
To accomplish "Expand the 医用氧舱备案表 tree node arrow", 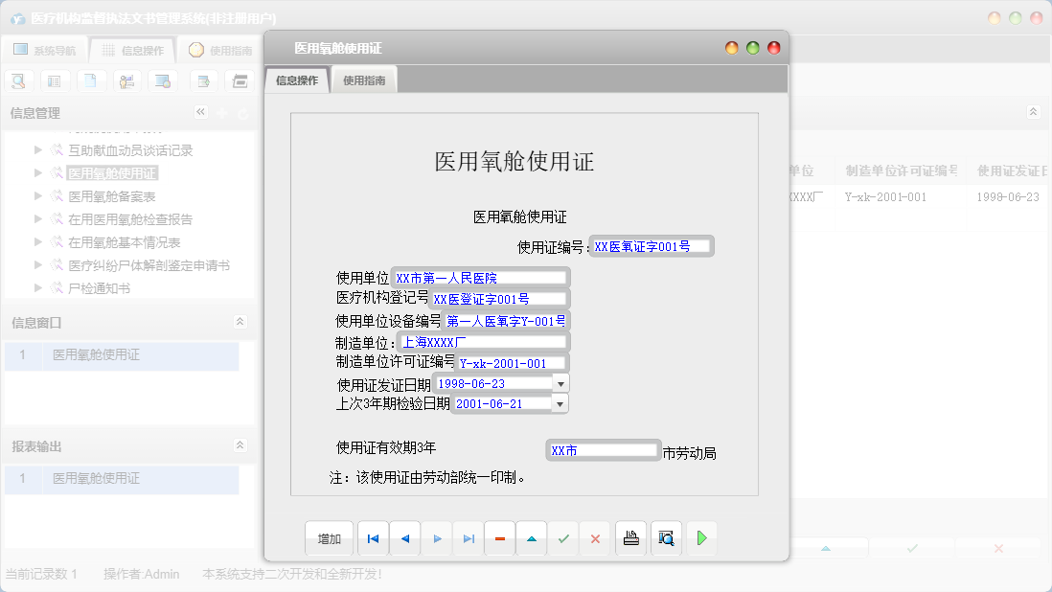I will [39, 195].
